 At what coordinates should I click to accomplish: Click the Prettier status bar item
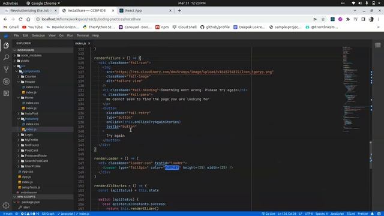coord(362,214)
